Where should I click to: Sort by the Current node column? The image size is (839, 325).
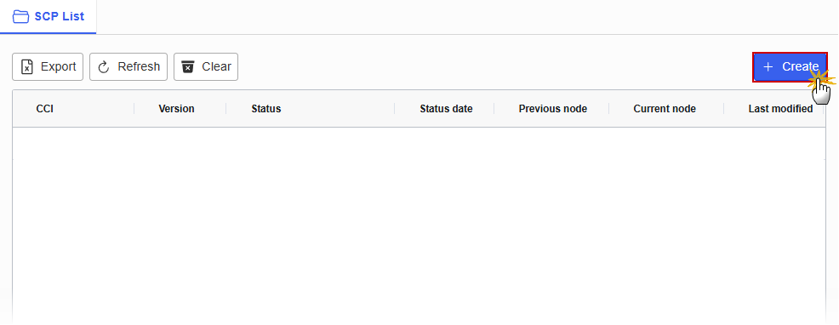(665, 109)
